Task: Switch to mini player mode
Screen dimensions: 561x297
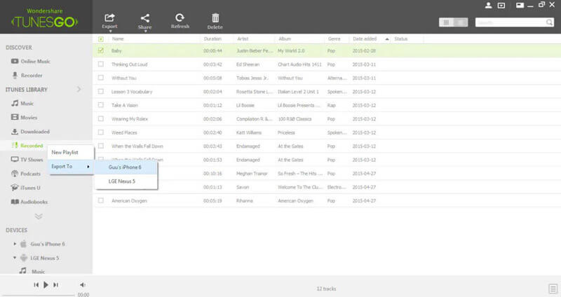Action: pyautogui.click(x=520, y=5)
